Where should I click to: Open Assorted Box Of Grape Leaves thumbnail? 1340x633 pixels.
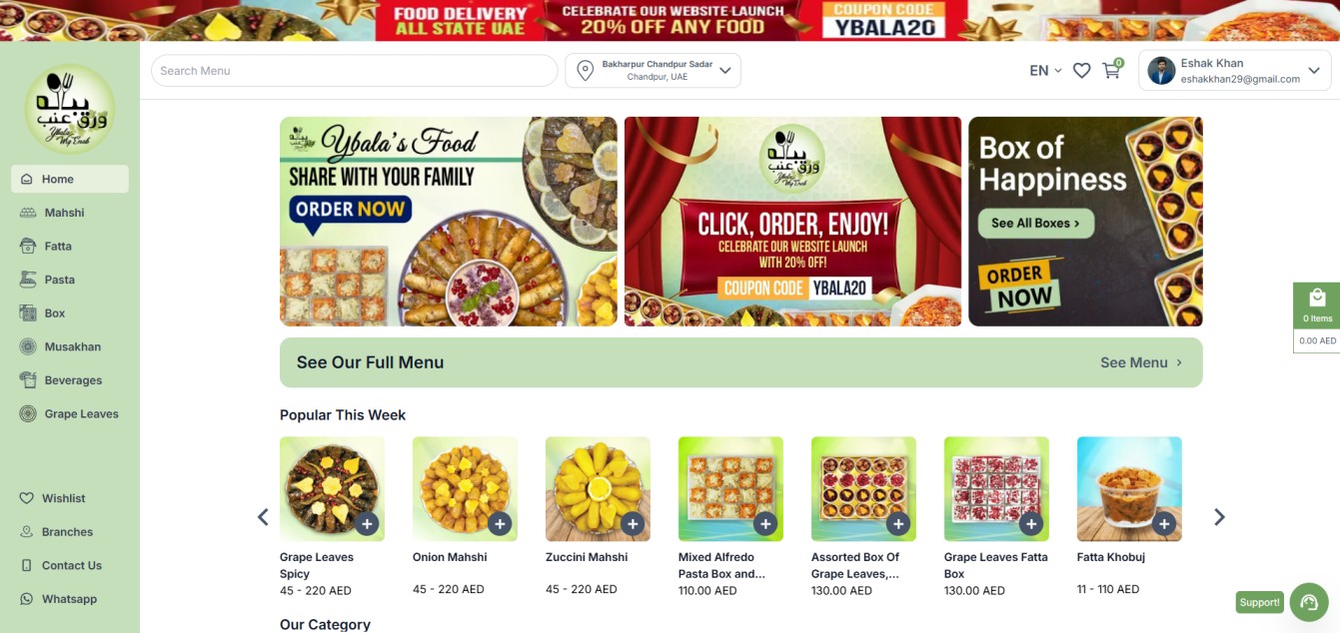click(863, 489)
